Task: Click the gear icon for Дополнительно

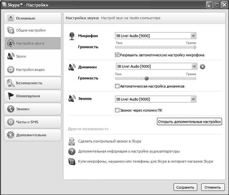Action: (10, 135)
